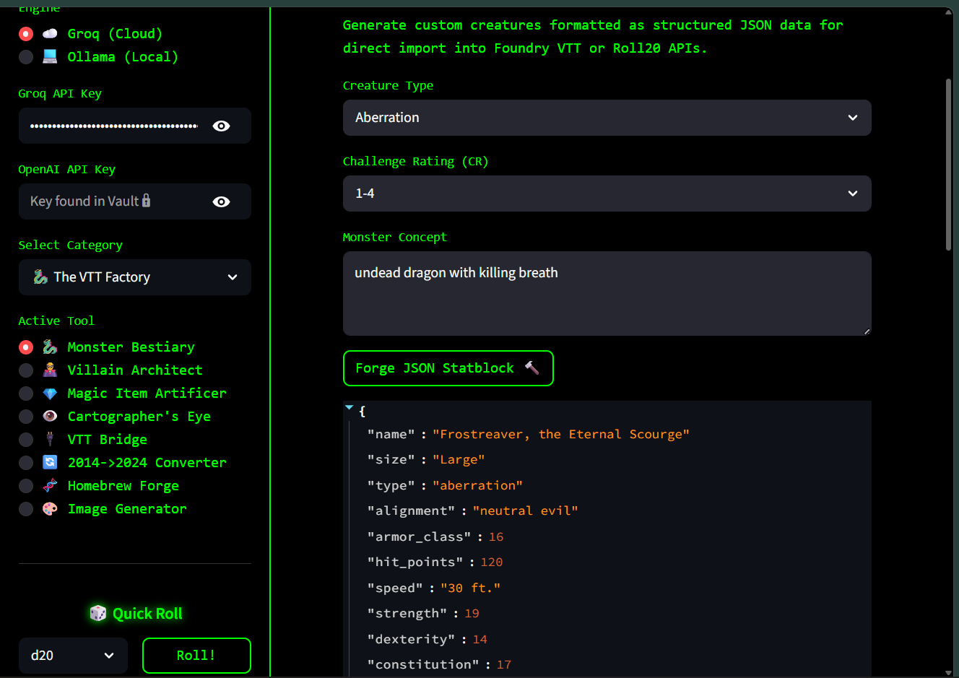Click the armor_class value 16
Viewport: 959px width, 678px height.
(x=496, y=536)
